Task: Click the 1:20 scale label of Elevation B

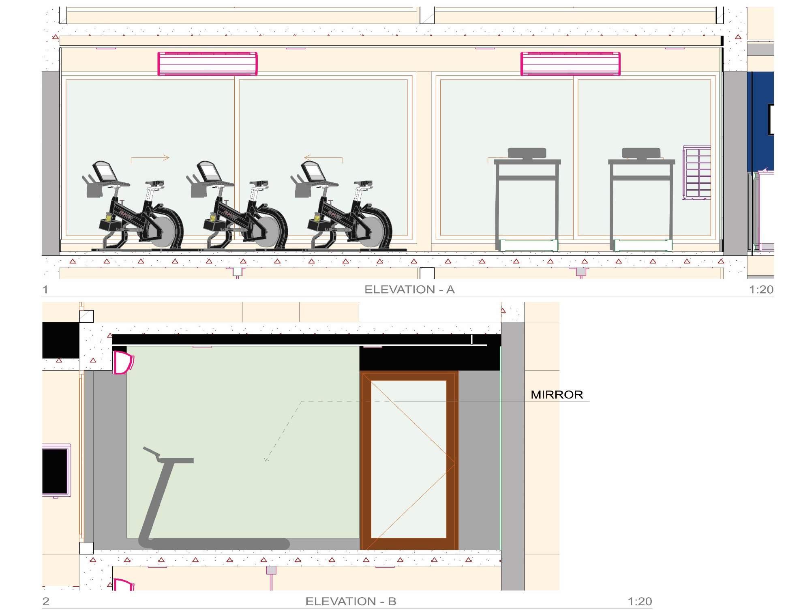Action: click(x=640, y=601)
